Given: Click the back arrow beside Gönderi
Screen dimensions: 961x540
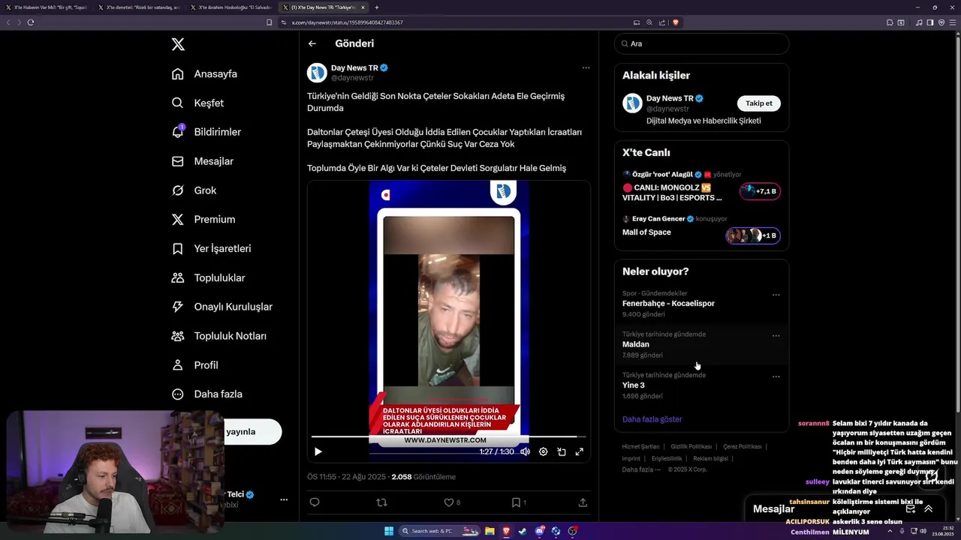Looking at the screenshot, I should (312, 43).
